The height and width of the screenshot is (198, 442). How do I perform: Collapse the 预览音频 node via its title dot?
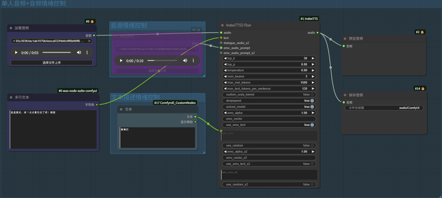pyautogui.click(x=345, y=39)
